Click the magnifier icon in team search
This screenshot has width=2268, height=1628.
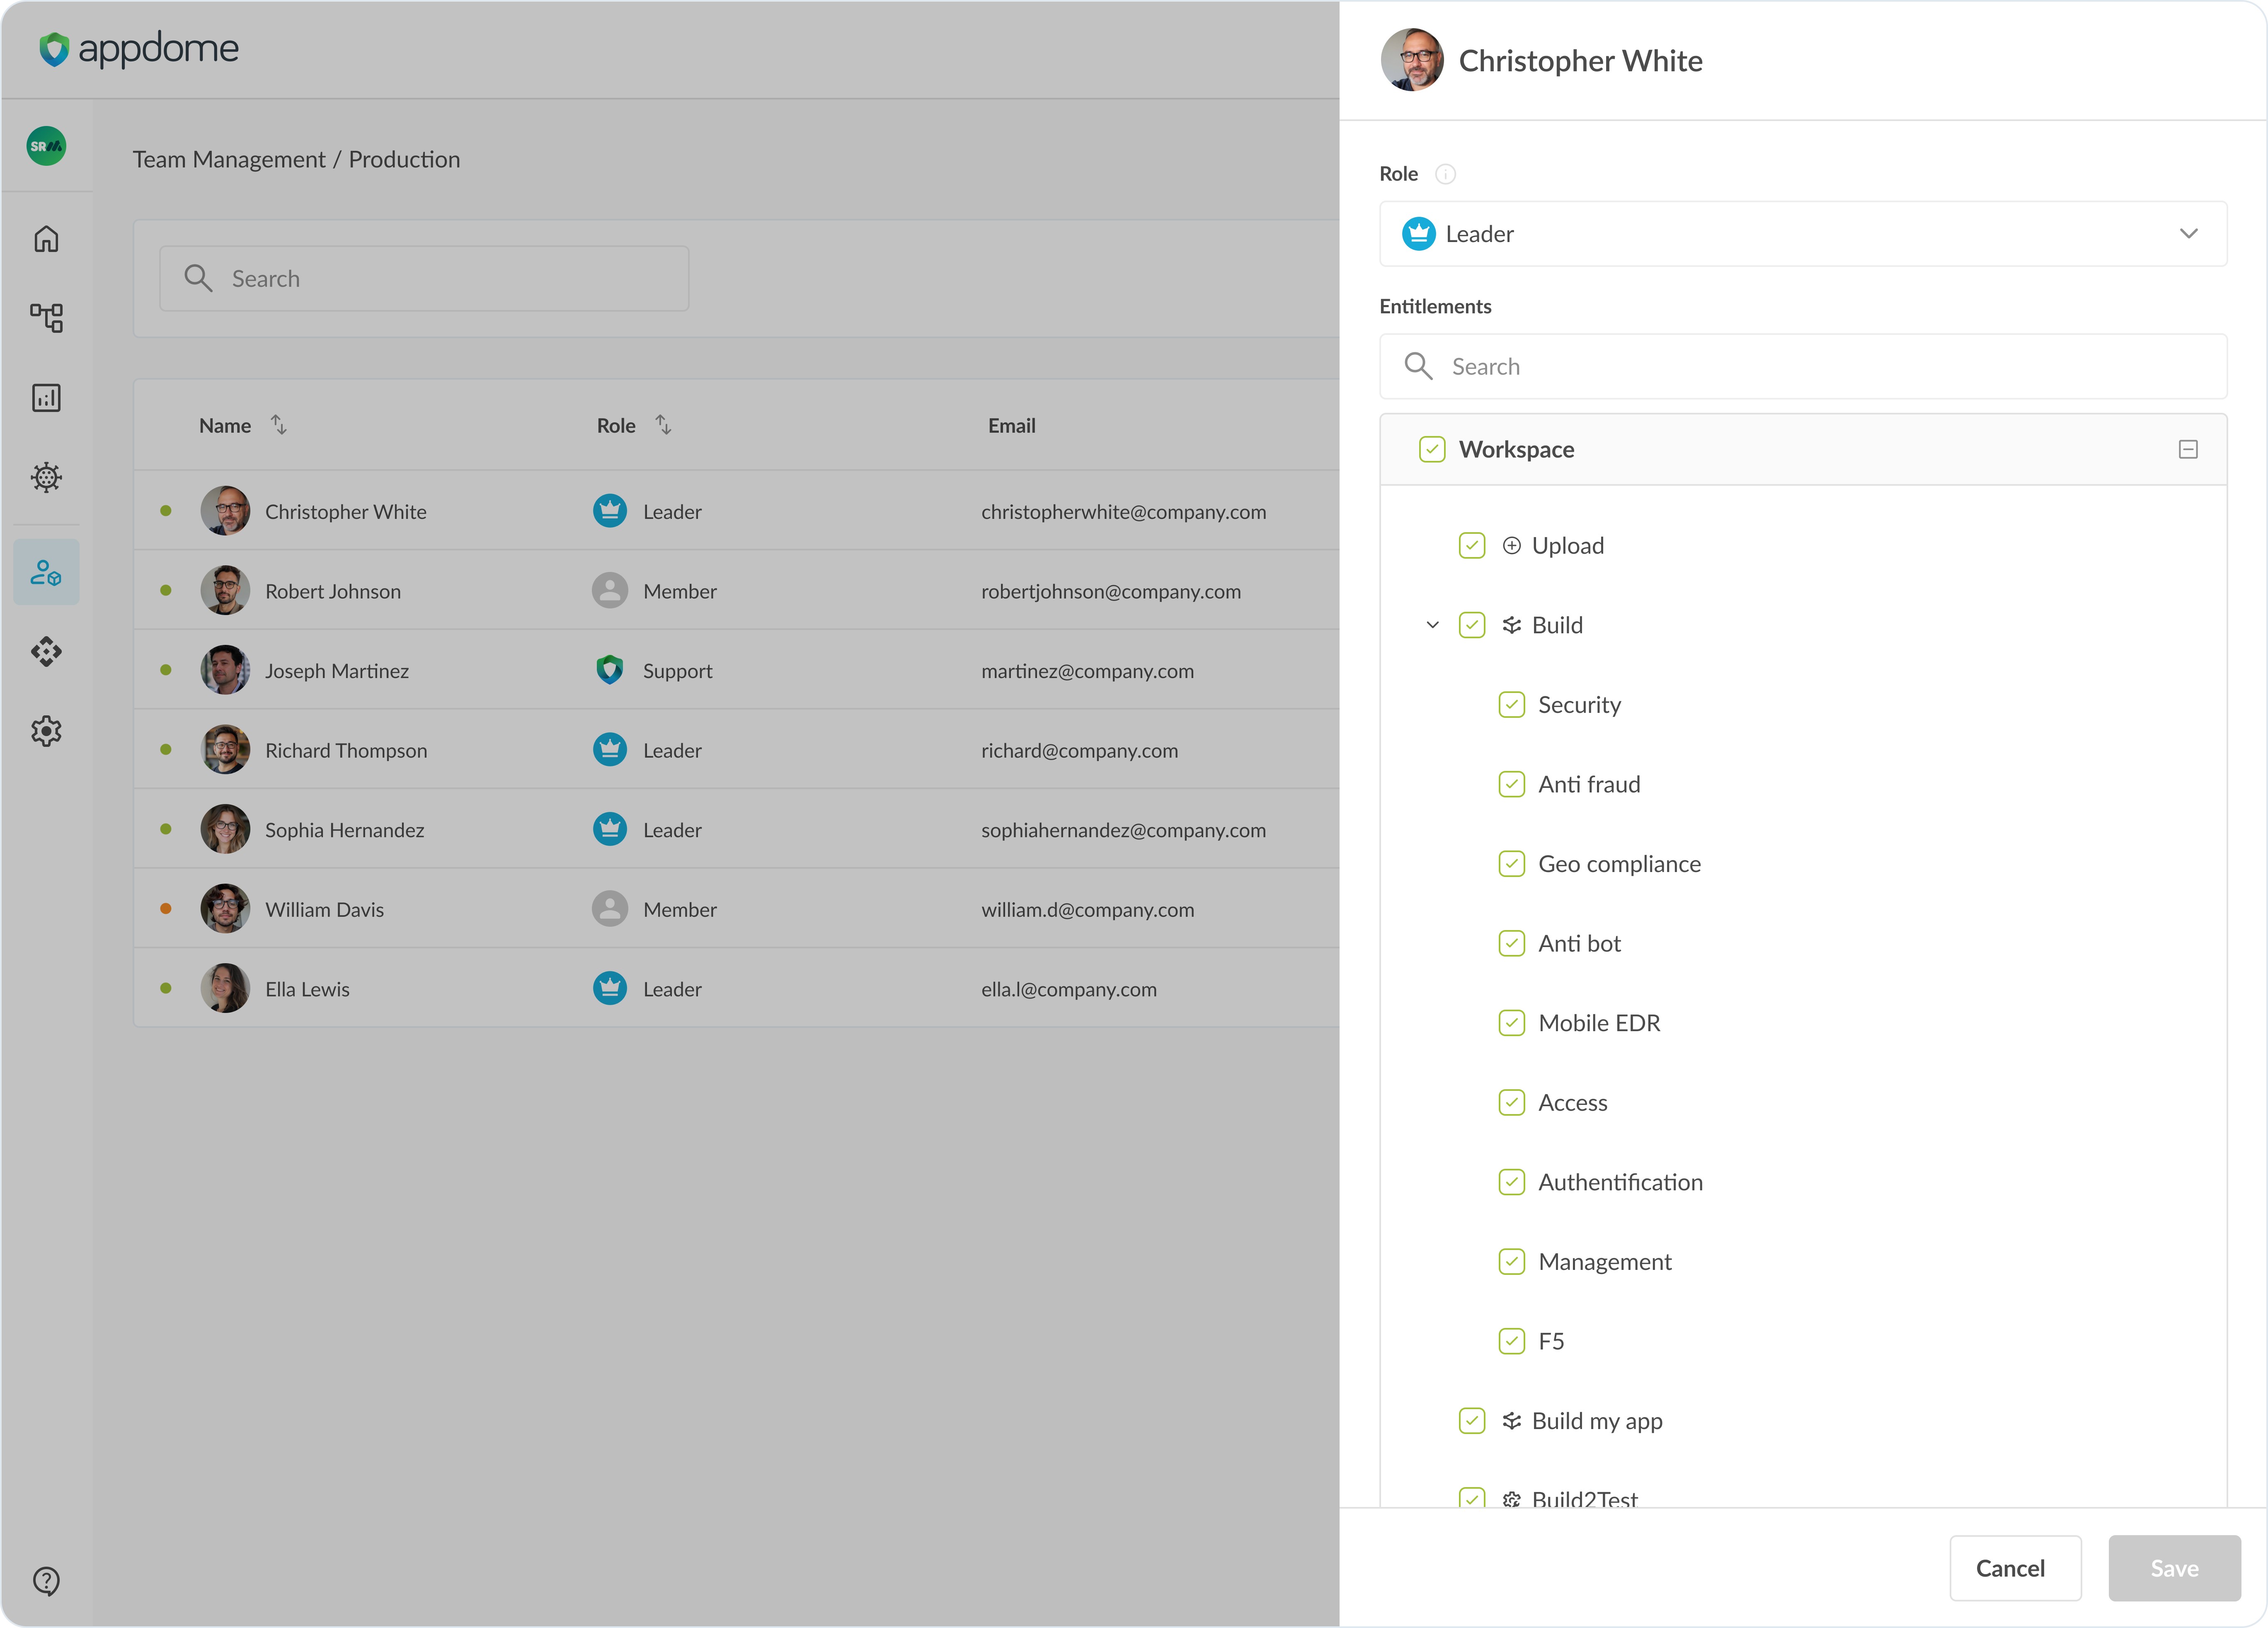coord(198,278)
